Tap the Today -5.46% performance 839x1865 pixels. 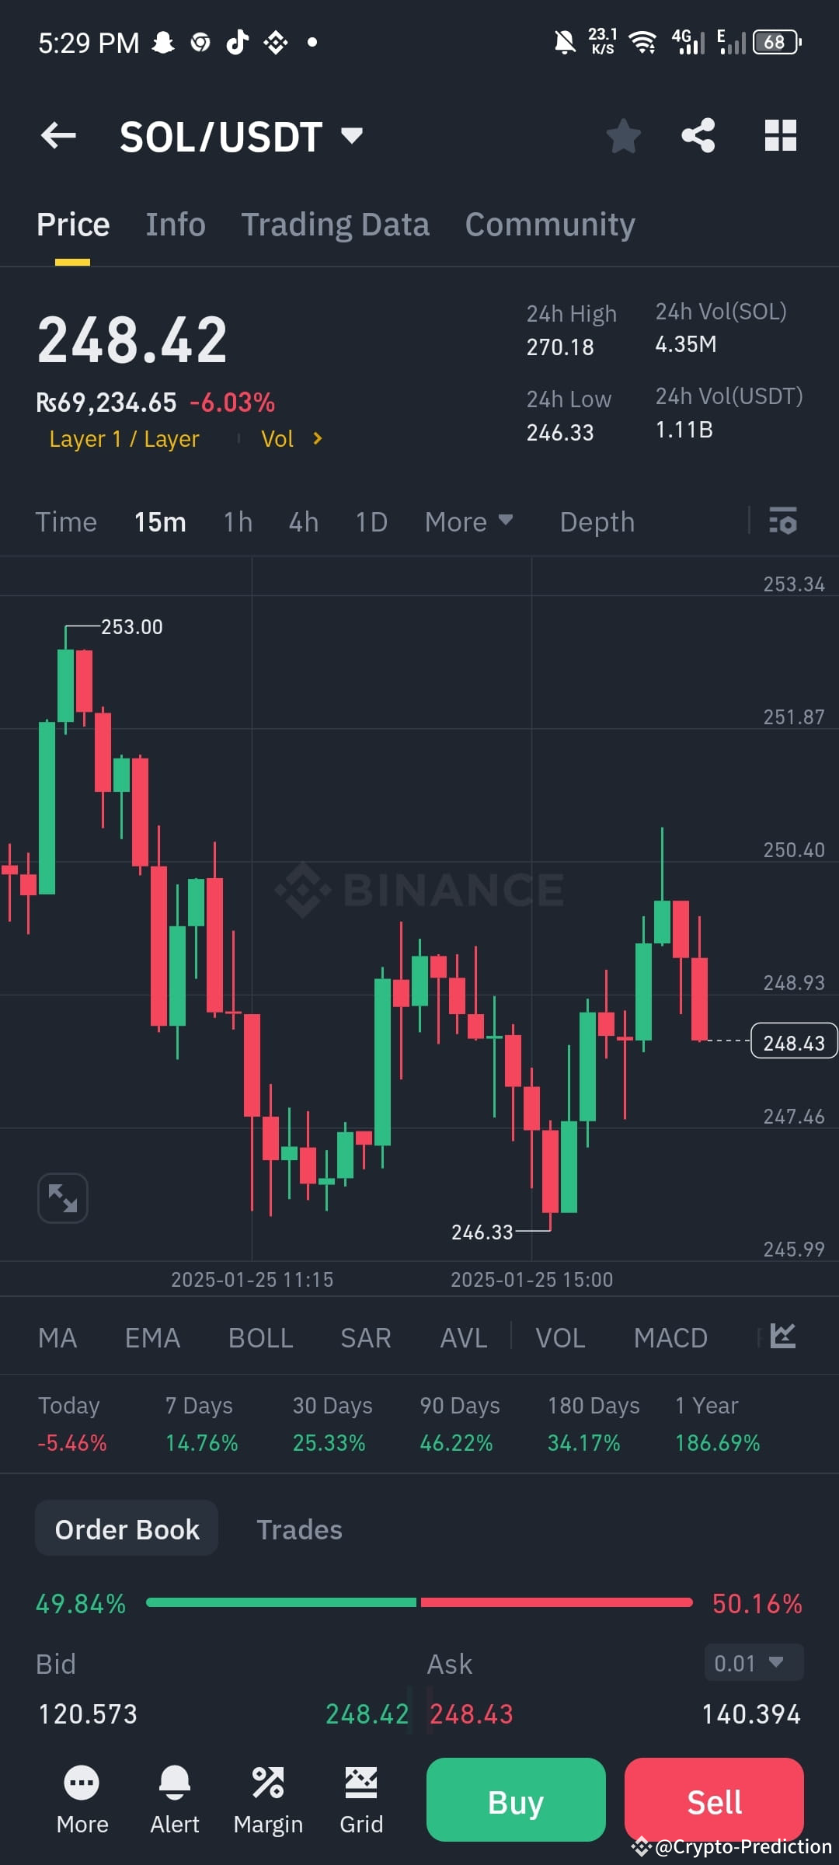coord(72,1424)
